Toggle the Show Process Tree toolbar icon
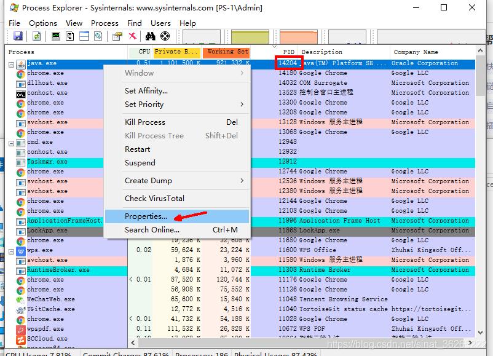The height and width of the screenshot is (356, 493). (x=70, y=36)
